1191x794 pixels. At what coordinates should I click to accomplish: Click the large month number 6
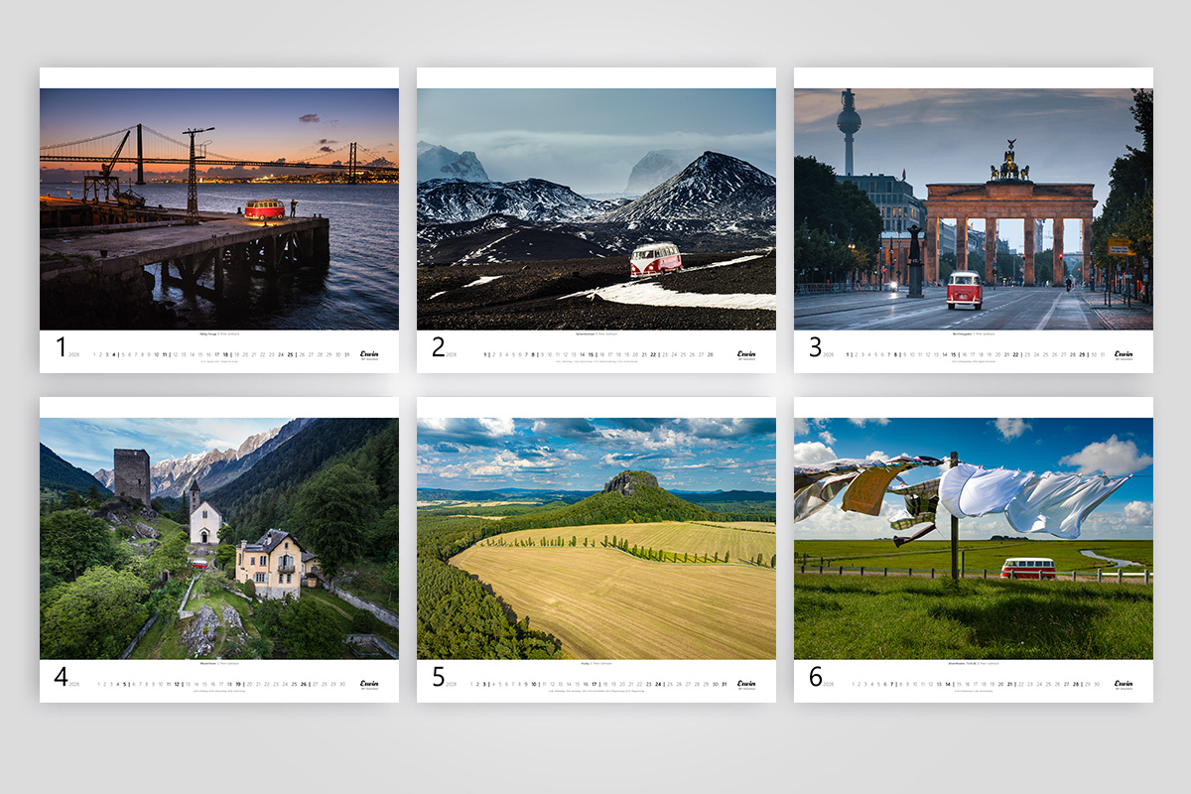(x=815, y=677)
